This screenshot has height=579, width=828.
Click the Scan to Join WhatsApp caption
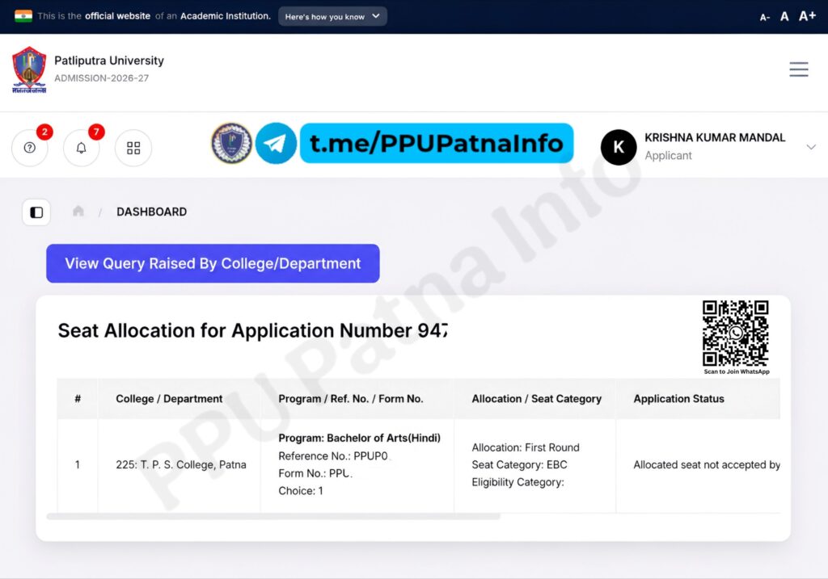[736, 371]
